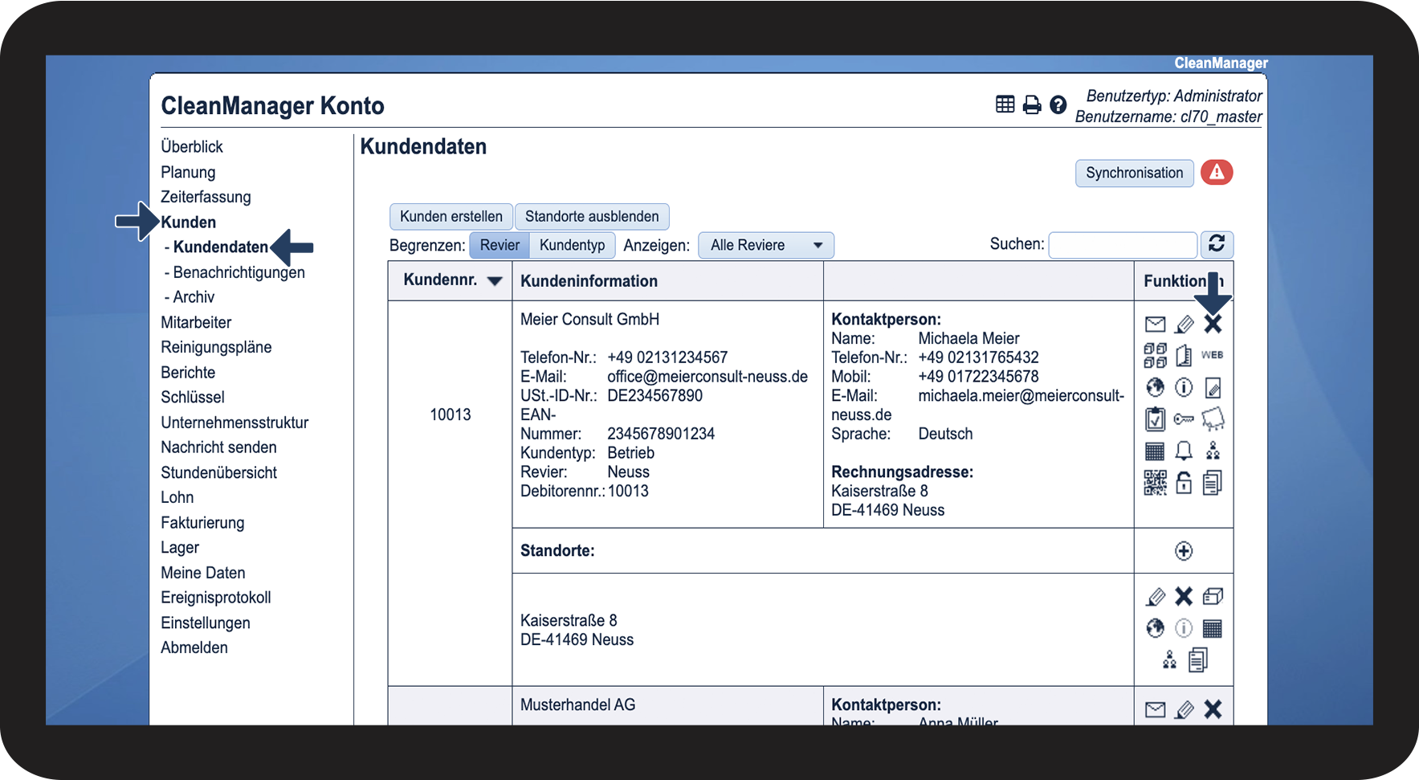Sort by Kundennr. using the arrow

[495, 281]
